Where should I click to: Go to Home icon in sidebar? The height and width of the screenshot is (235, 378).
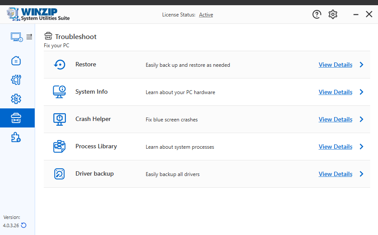coord(16,61)
